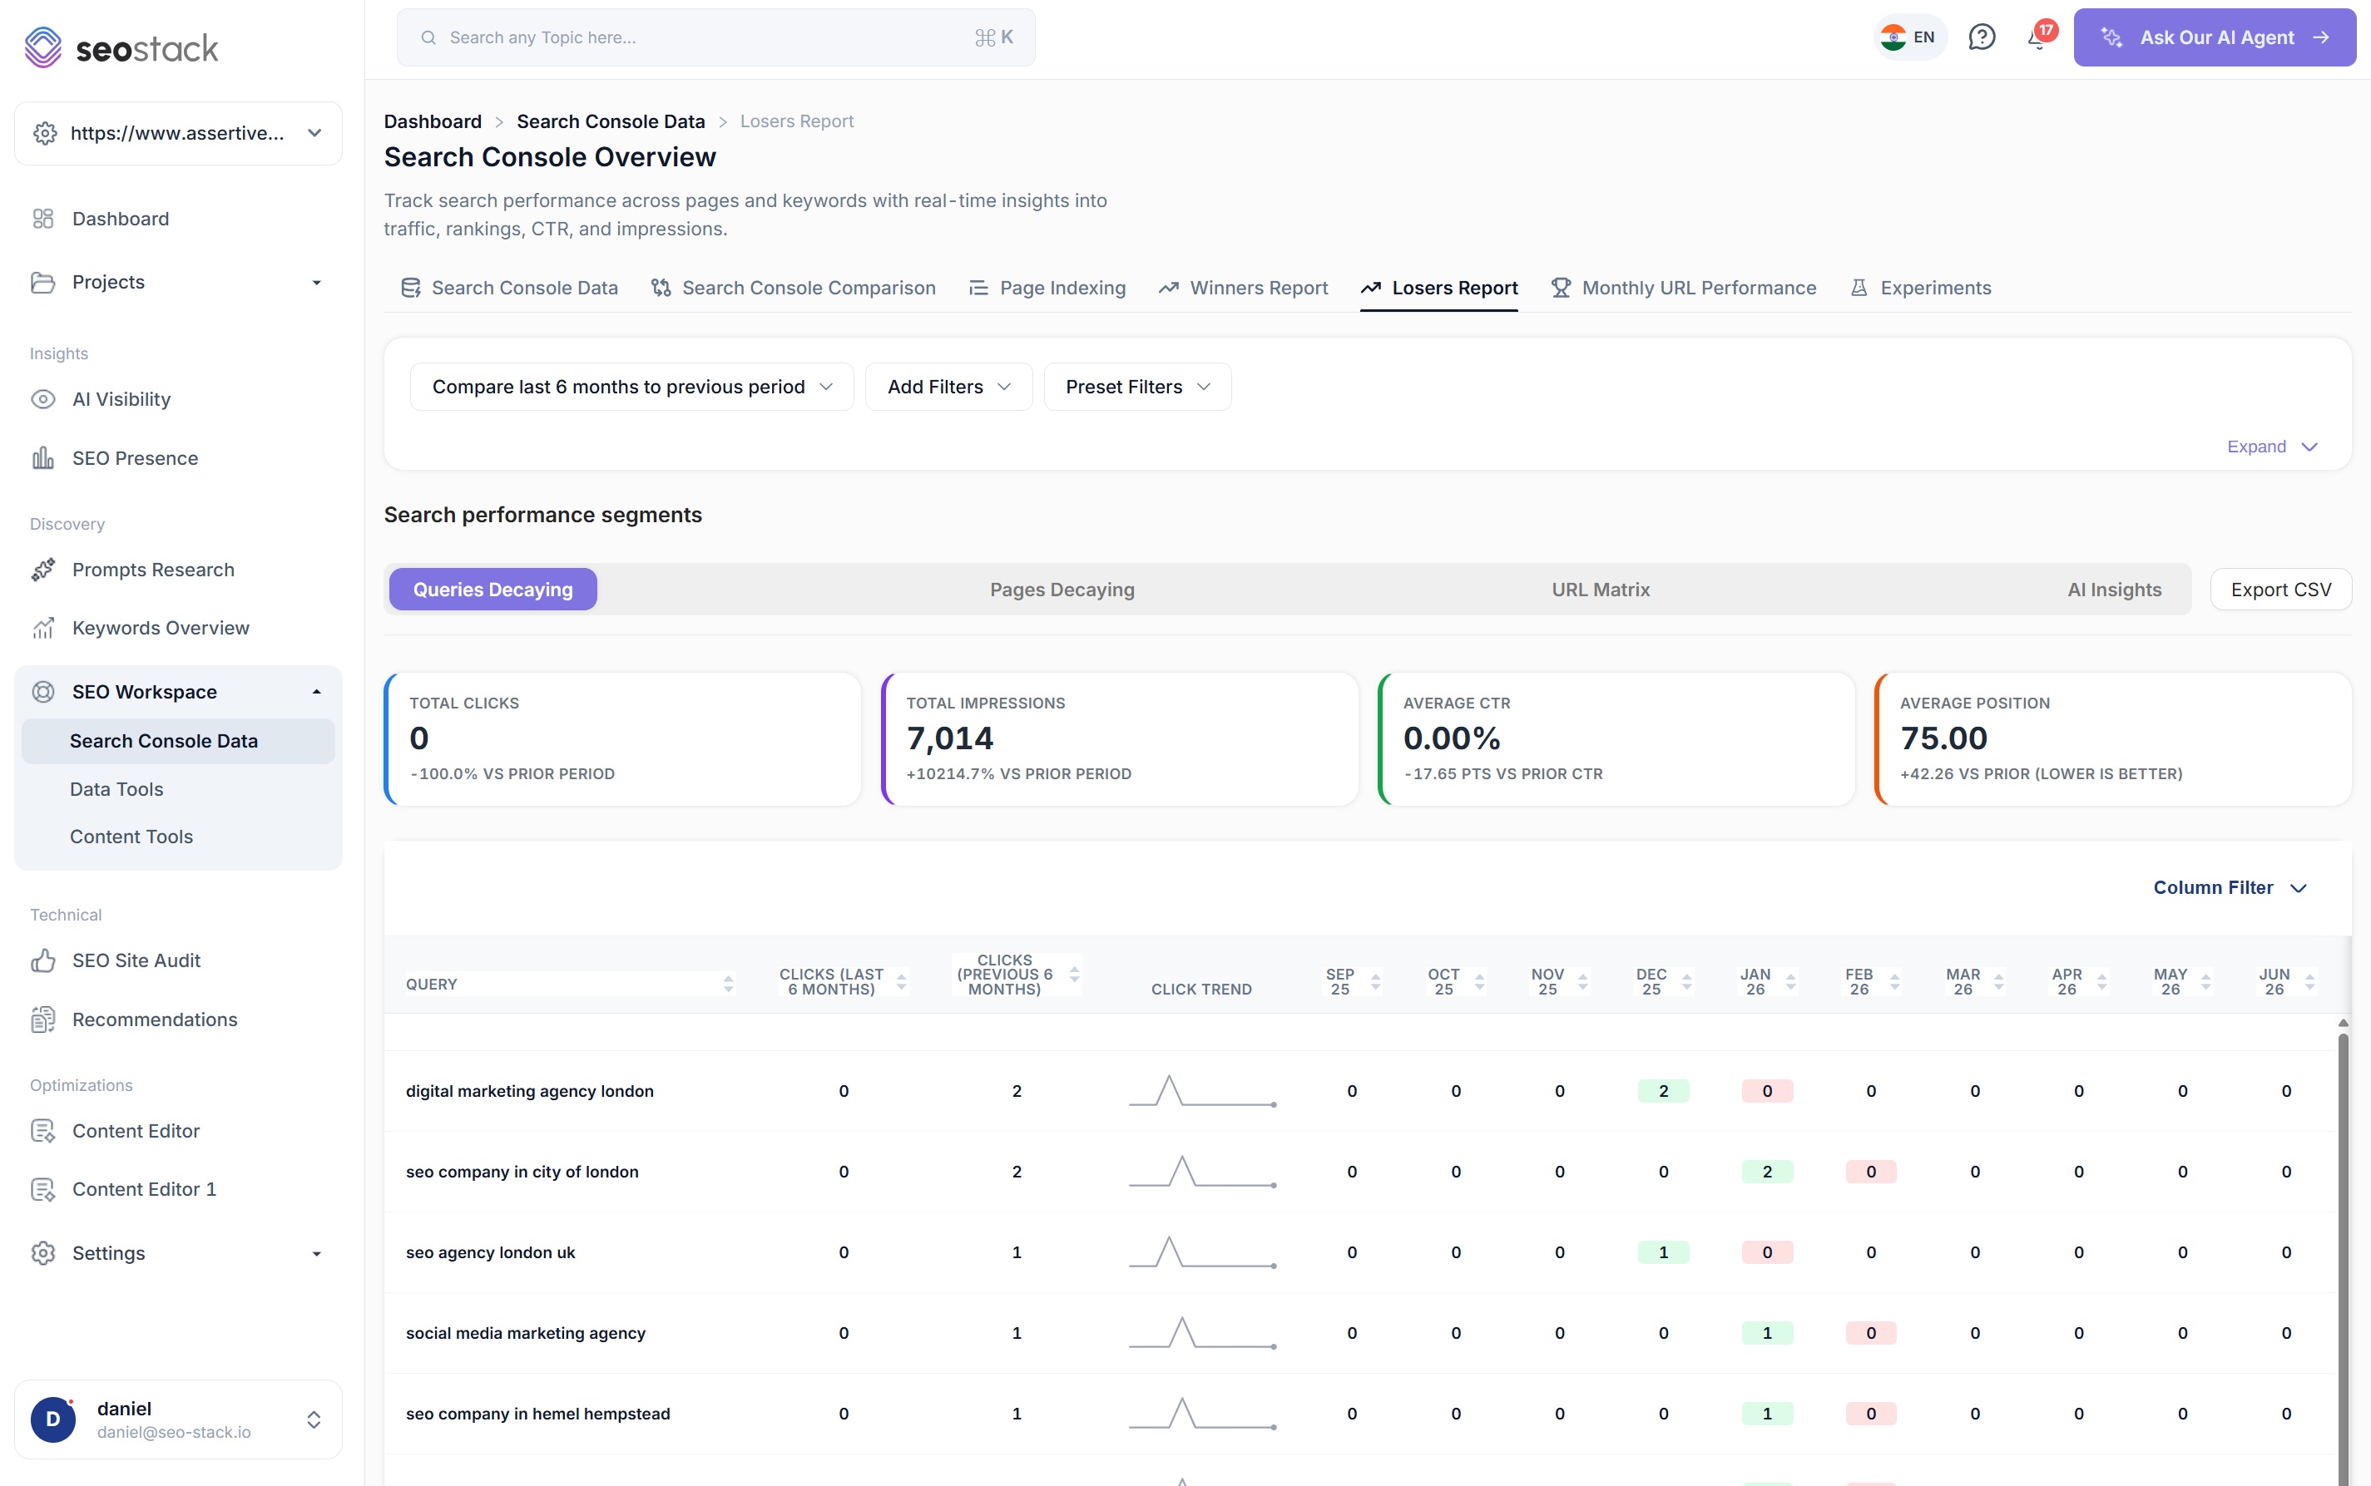Screen dimensions: 2371x1486
Task: Click the Projects folder icon
Action: [43, 282]
